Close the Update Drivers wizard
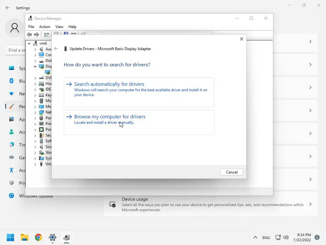This screenshot has height=245, width=326. [241, 39]
